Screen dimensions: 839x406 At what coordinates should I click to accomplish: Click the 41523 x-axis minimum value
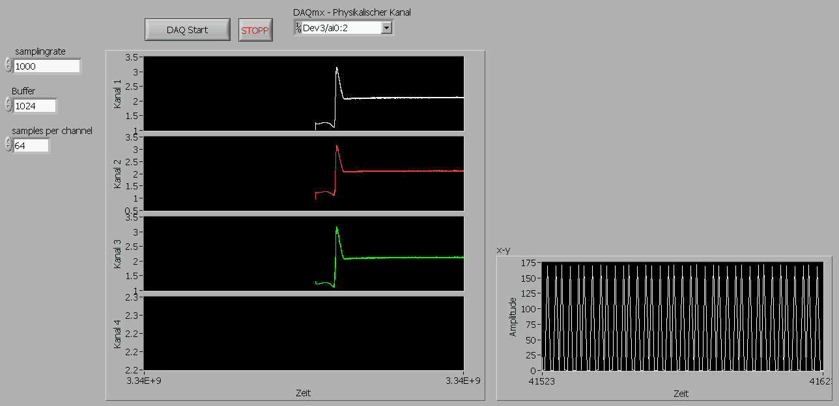(x=542, y=382)
